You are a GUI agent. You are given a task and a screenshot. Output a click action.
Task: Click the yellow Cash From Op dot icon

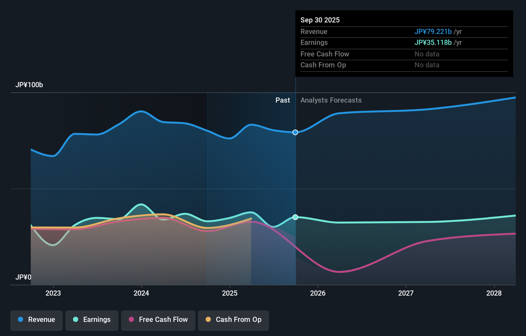pos(209,320)
